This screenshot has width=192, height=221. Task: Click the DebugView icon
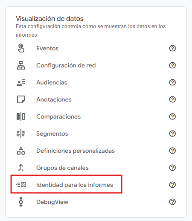tap(21, 202)
